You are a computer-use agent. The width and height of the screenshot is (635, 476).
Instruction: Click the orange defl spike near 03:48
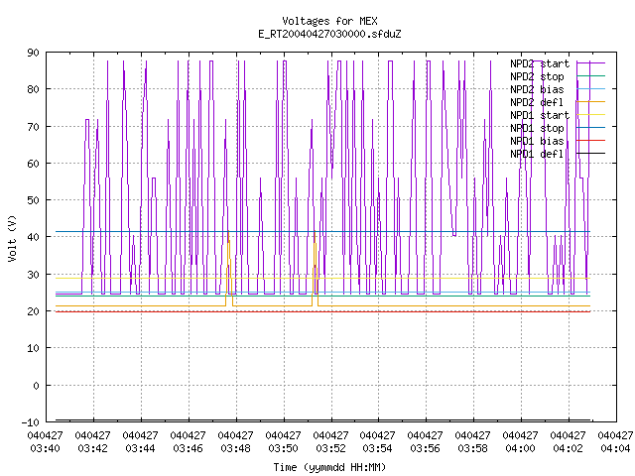tap(229, 269)
